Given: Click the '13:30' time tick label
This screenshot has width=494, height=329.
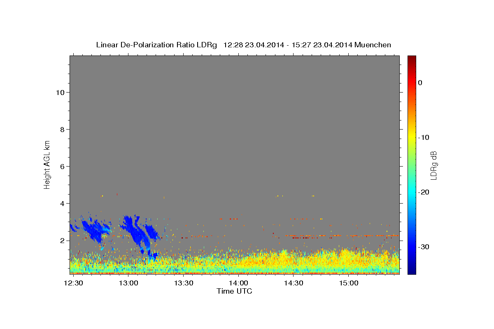Looking at the screenshot, I should tap(184, 283).
